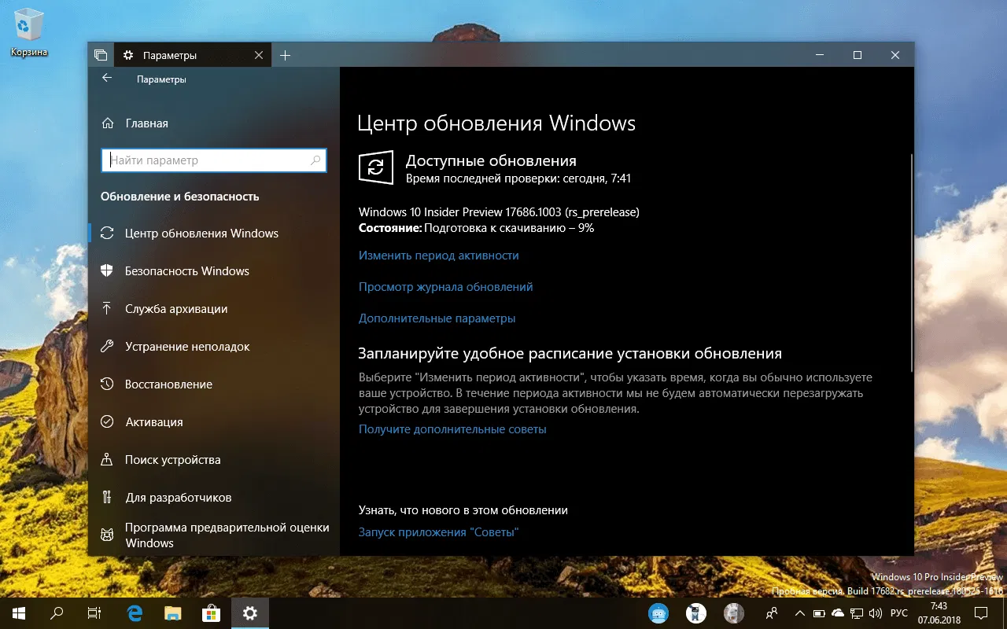The image size is (1007, 629).
Task: Click the plus to open a new tab
Action: pyautogui.click(x=285, y=55)
